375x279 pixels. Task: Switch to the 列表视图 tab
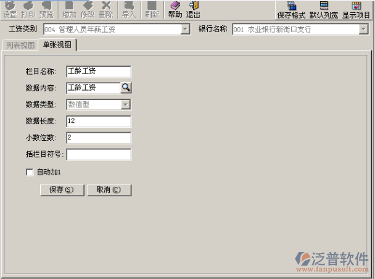click(20, 45)
